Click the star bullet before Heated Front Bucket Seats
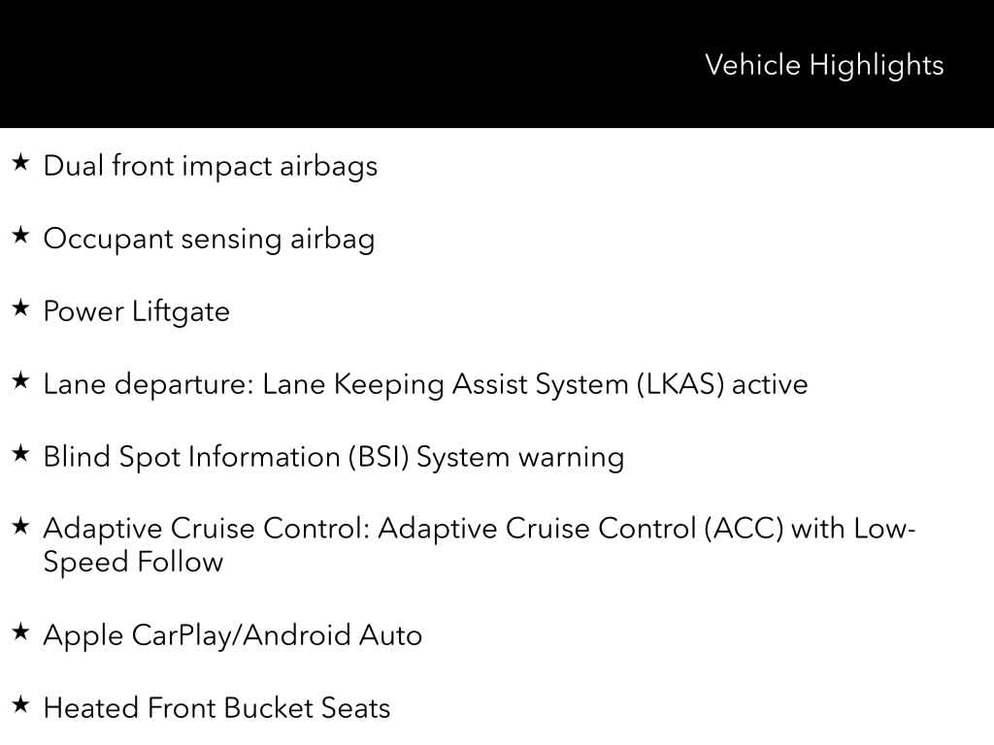 (21, 705)
